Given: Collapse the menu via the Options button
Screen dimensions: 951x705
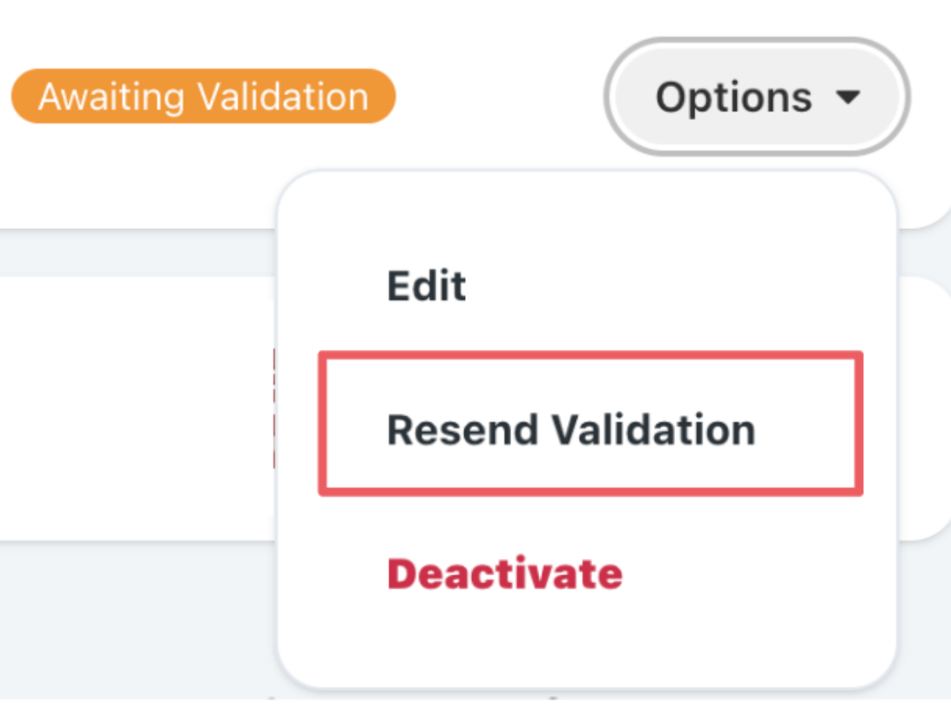Looking at the screenshot, I should (756, 97).
